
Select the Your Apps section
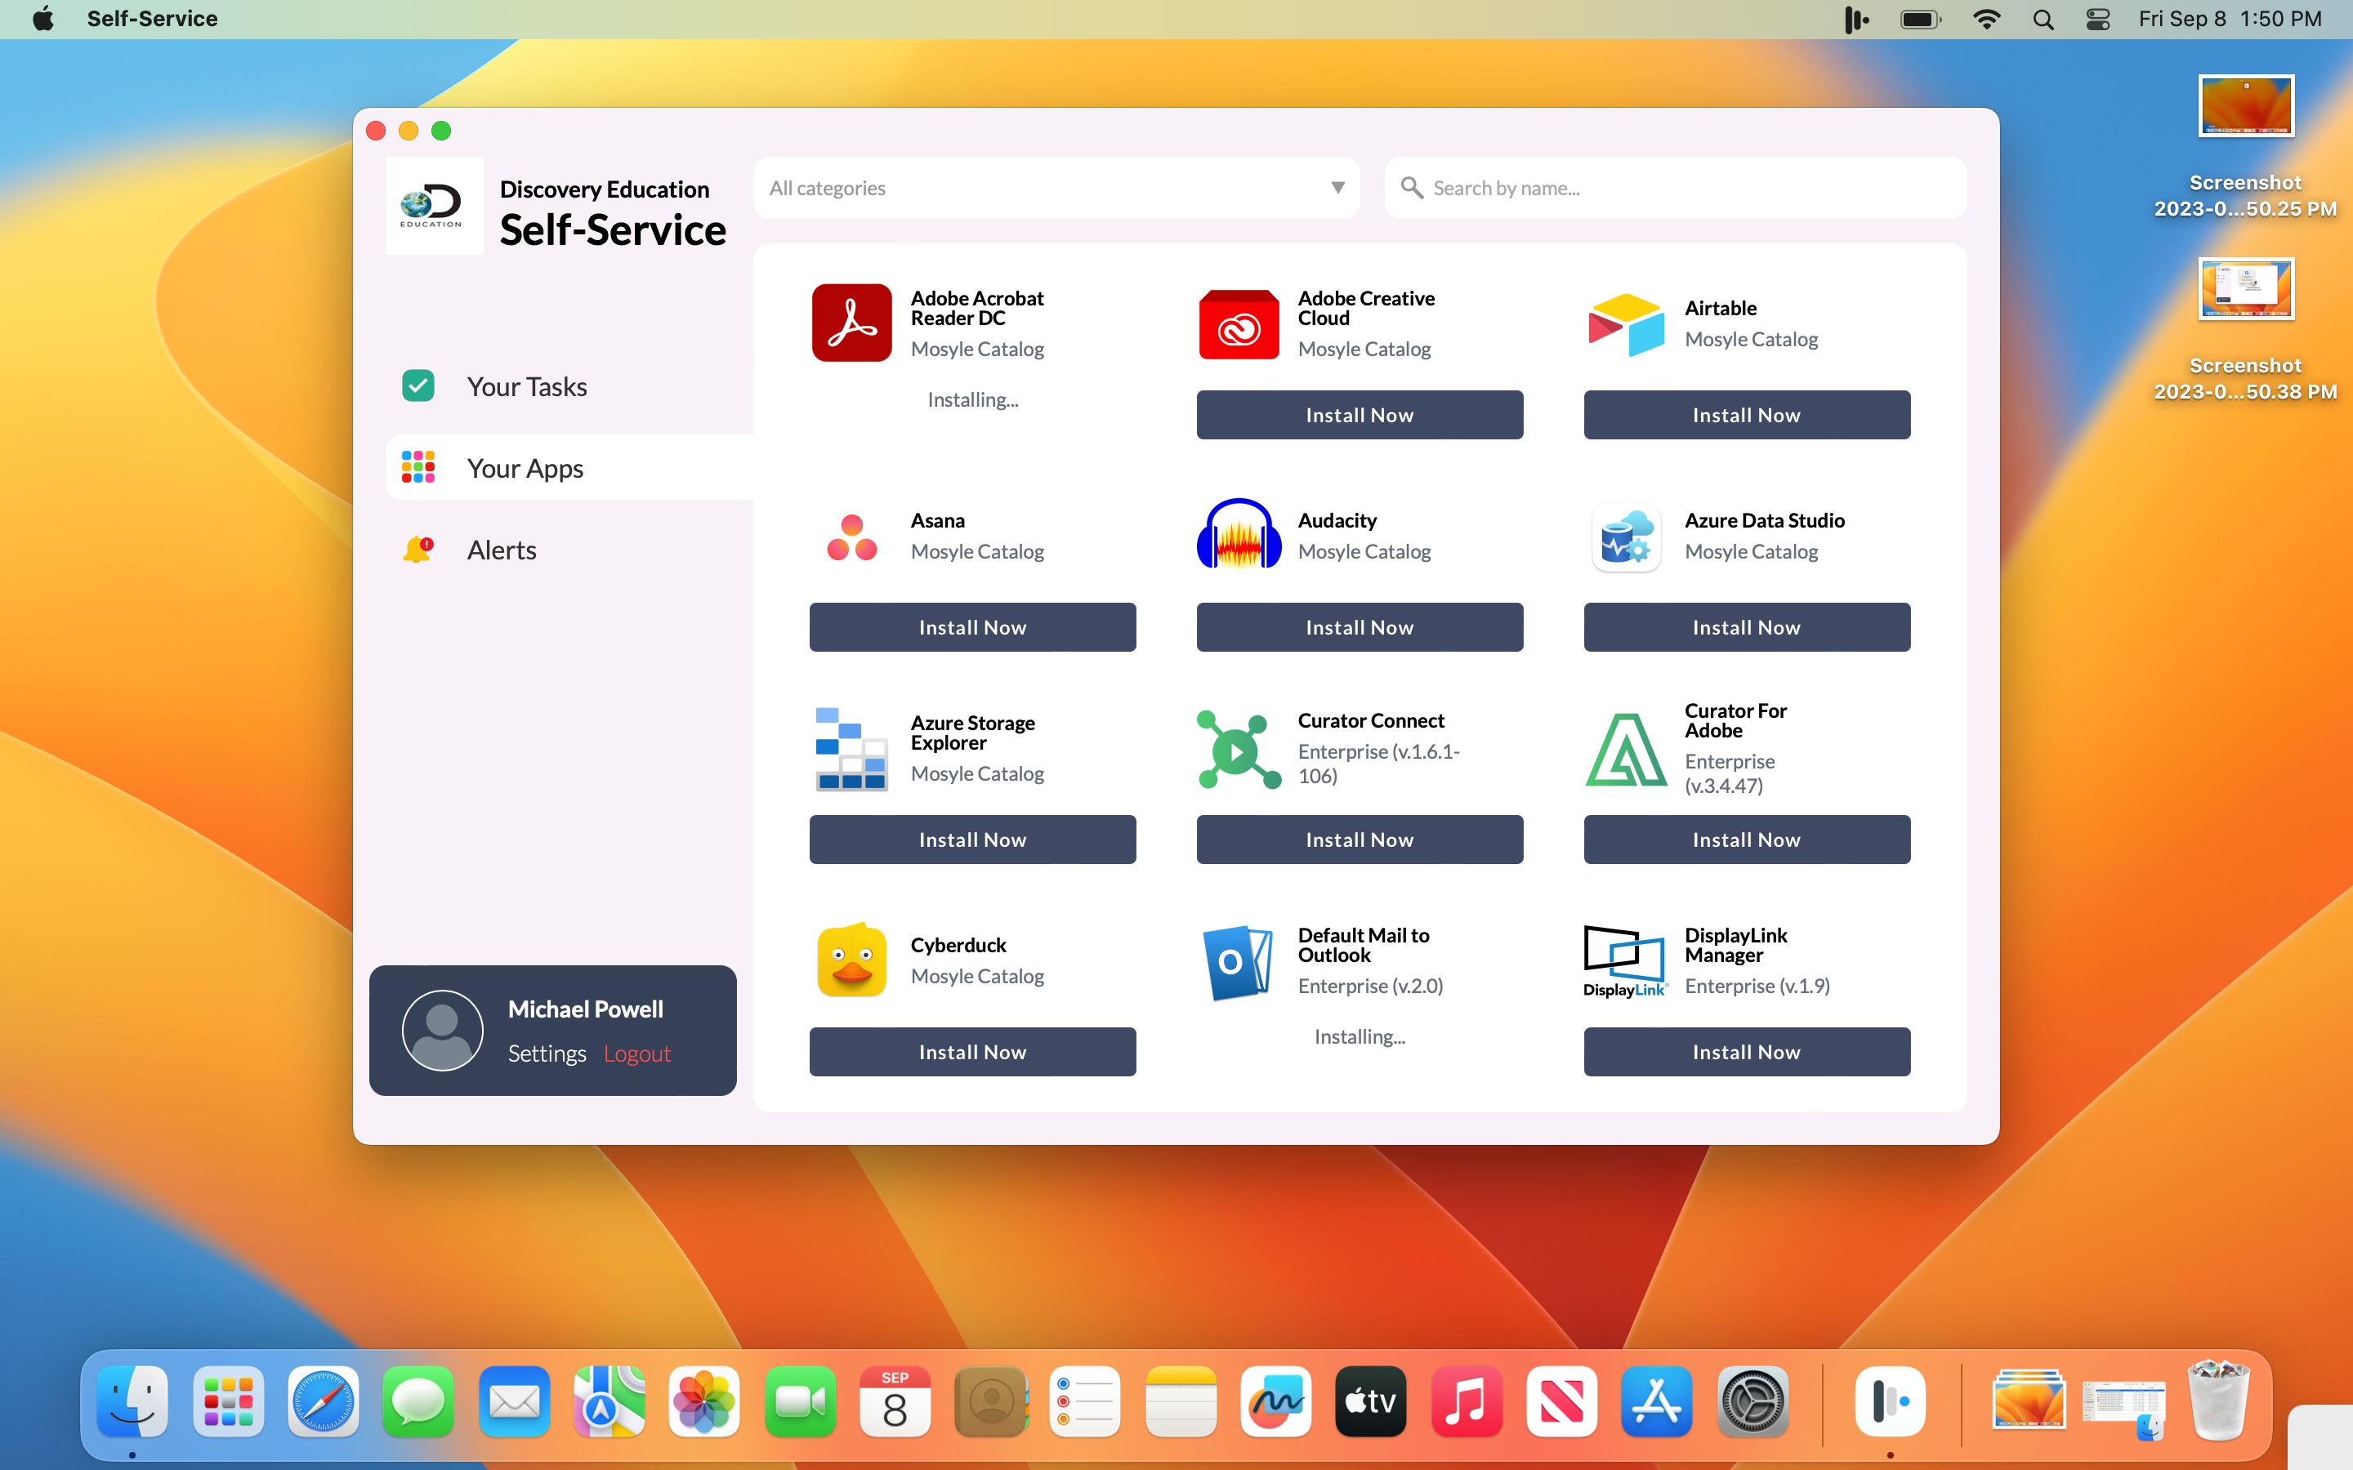click(x=569, y=468)
